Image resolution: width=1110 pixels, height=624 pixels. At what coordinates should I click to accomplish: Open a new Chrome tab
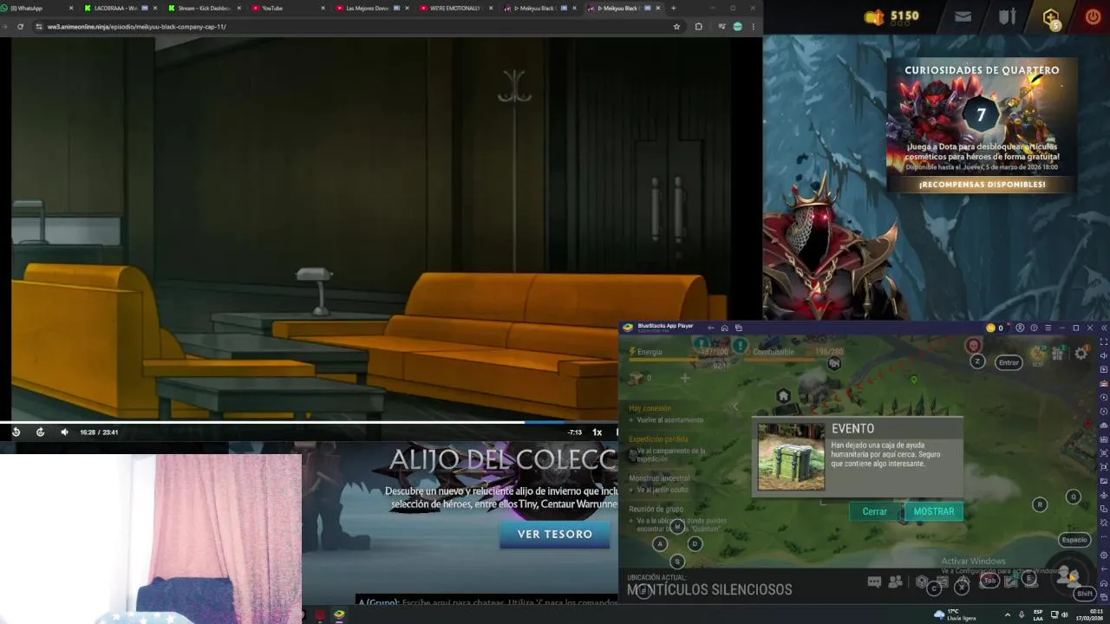pyautogui.click(x=673, y=8)
